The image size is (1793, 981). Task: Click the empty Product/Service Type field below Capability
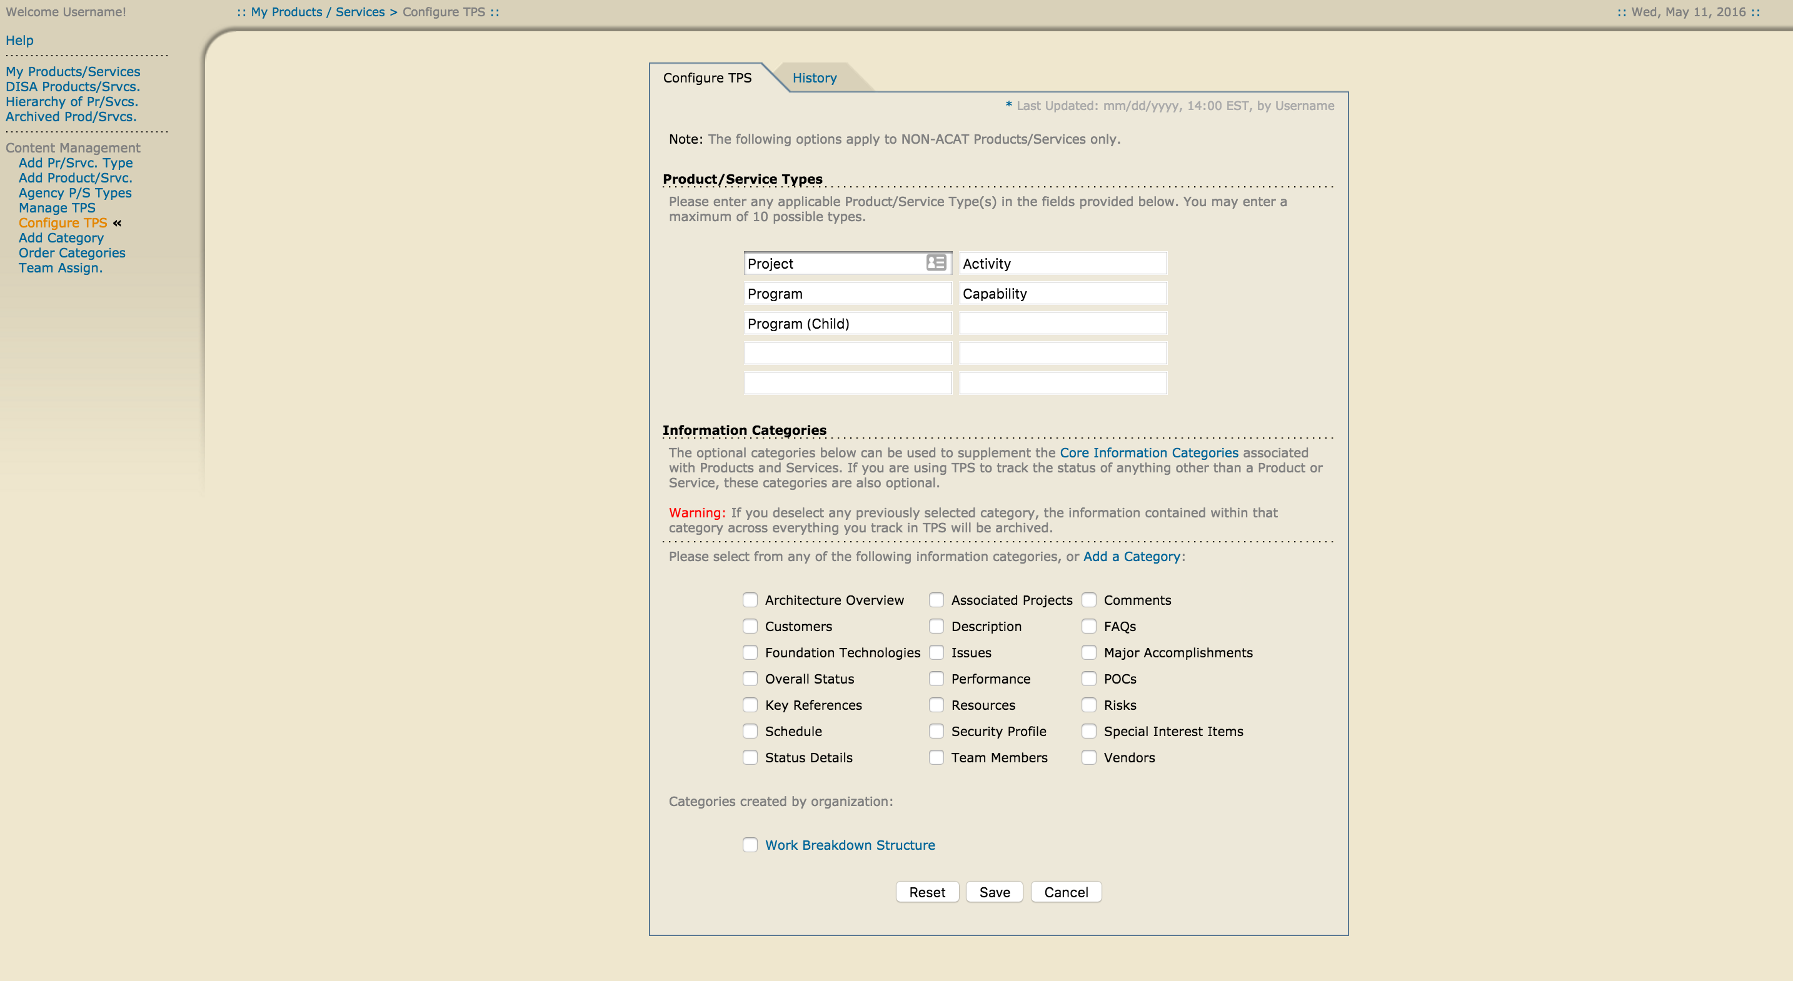1062,323
